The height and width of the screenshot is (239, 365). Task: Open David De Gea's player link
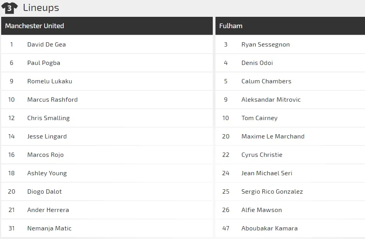click(46, 45)
